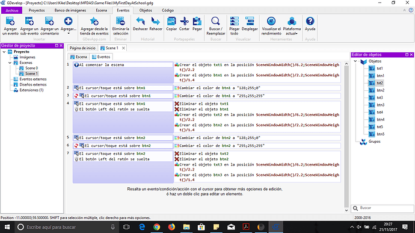Undock the Gestor de proyecto panel
Viewport: 415px width, 233px height.
click(57, 46)
